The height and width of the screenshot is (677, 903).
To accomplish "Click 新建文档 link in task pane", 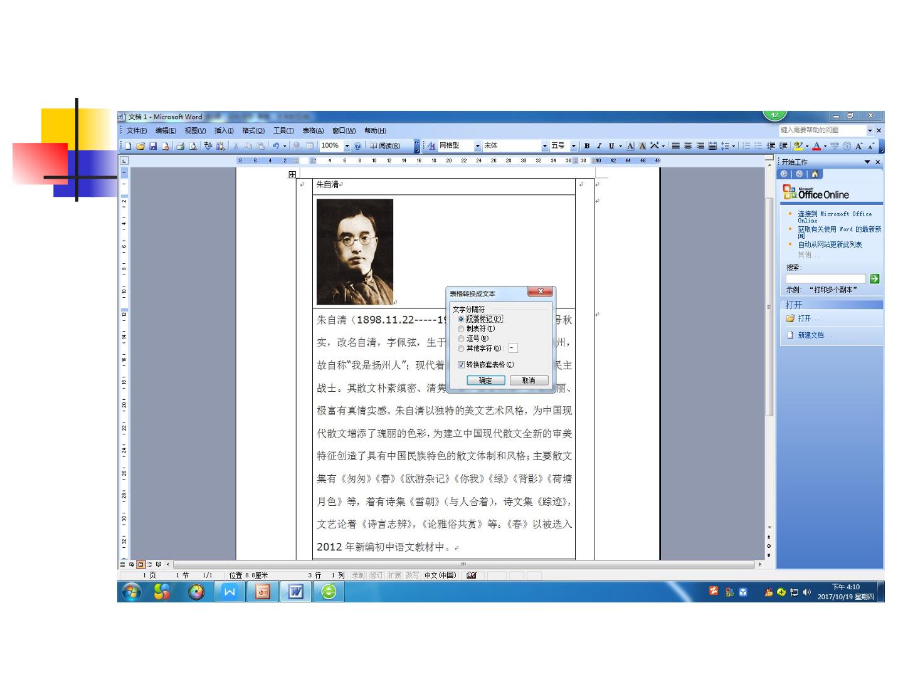I will 815,335.
